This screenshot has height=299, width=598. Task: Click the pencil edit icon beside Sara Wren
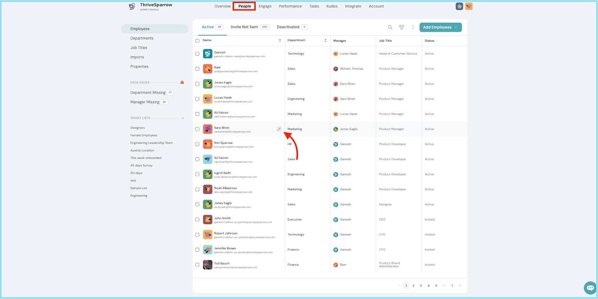coord(279,129)
